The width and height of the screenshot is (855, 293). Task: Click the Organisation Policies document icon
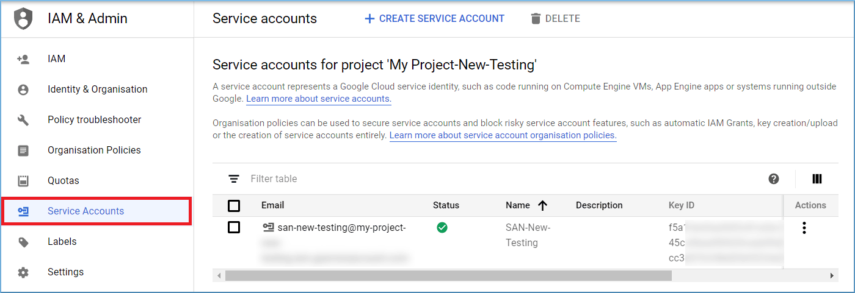point(23,150)
